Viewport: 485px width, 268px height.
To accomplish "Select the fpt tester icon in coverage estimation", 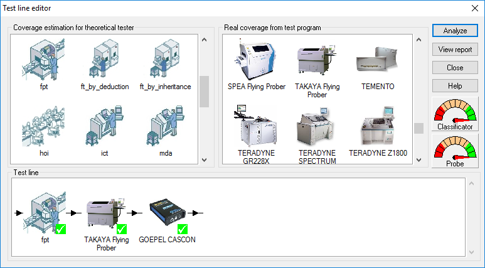I will (x=43, y=60).
